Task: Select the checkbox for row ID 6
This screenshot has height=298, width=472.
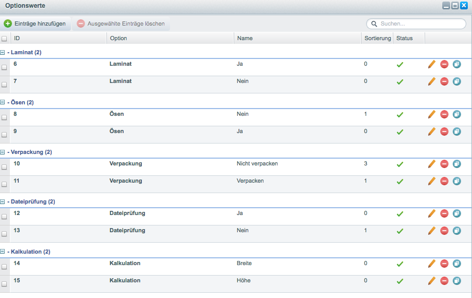Action: [5, 67]
